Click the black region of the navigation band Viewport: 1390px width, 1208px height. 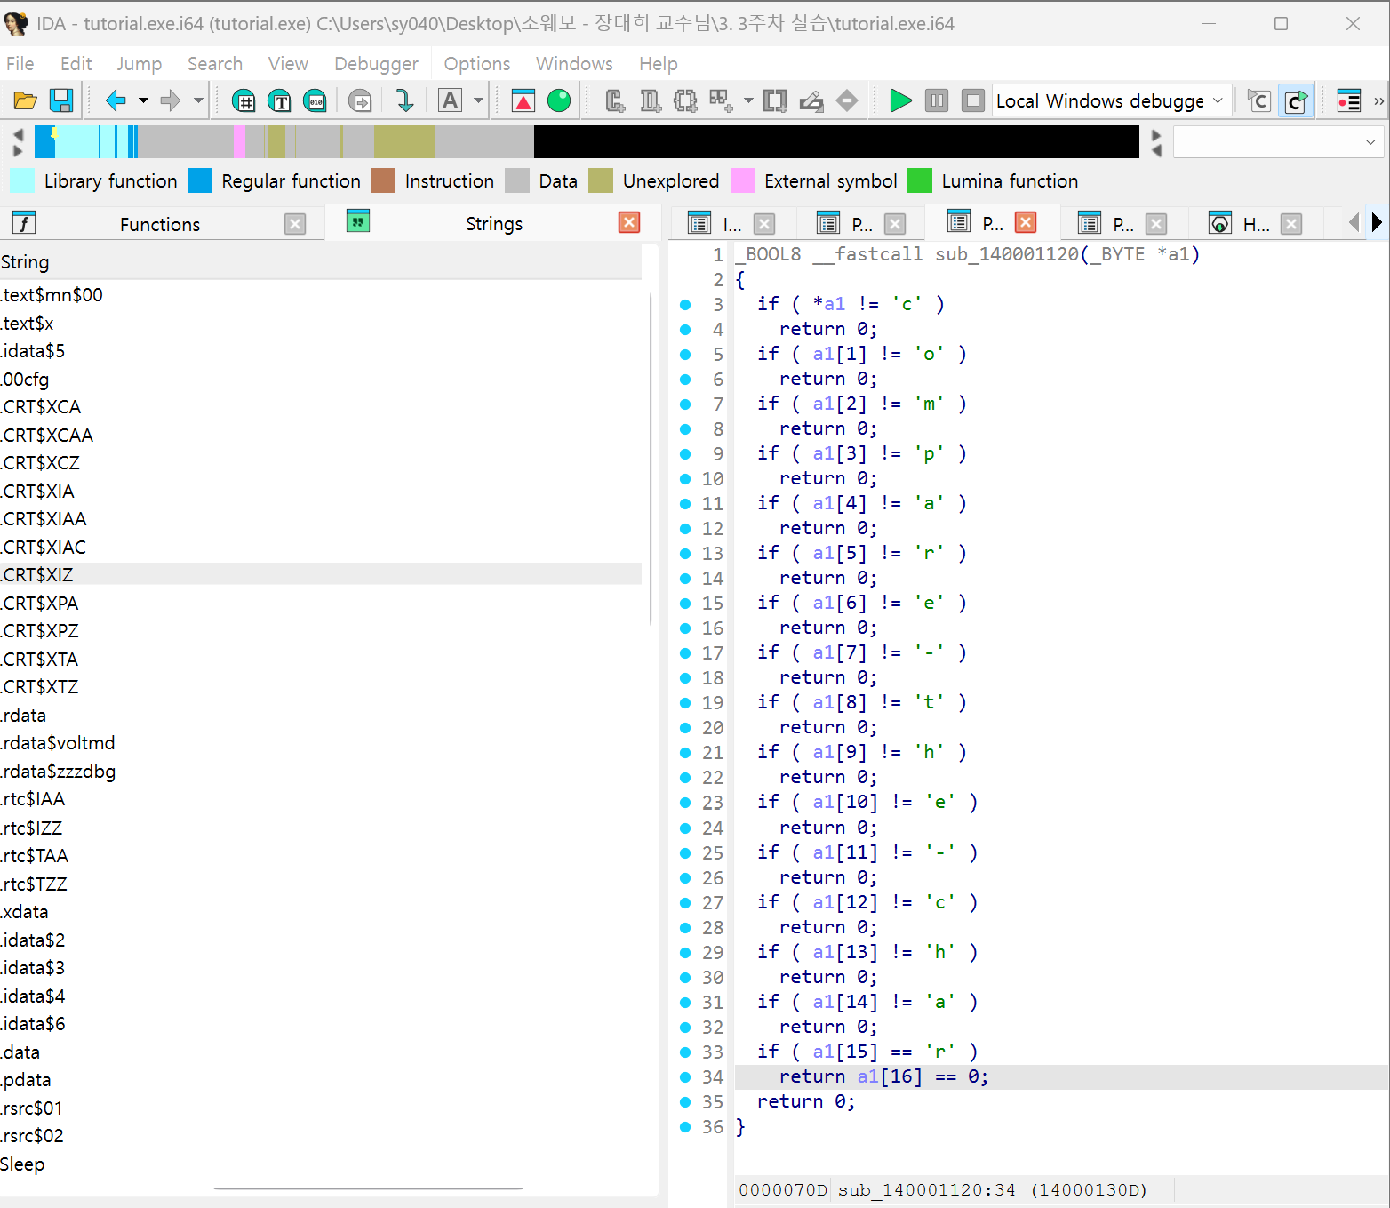click(836, 142)
